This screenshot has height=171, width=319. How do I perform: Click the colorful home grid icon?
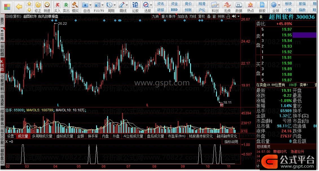[7, 7]
